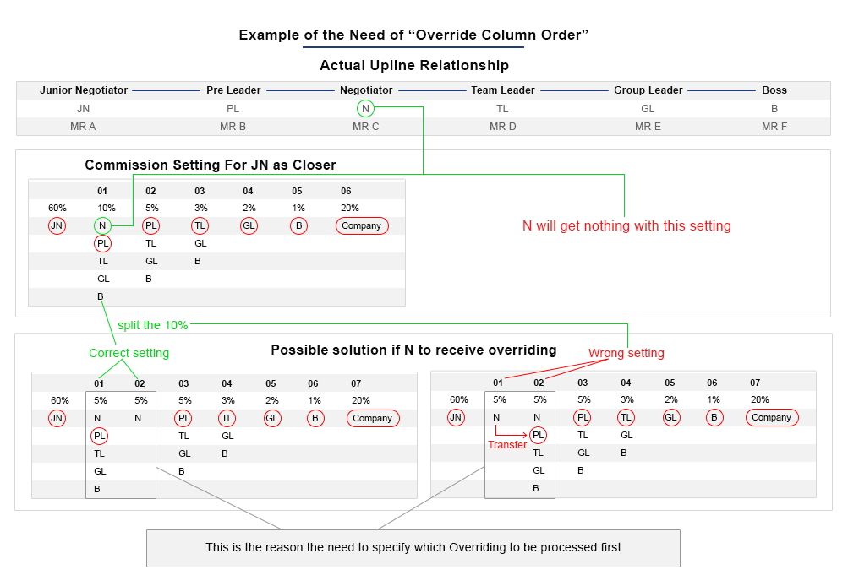Select the Boss column header
This screenshot has height=586, width=848.
[x=774, y=90]
